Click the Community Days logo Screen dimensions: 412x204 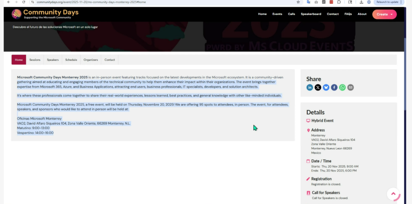click(45, 14)
